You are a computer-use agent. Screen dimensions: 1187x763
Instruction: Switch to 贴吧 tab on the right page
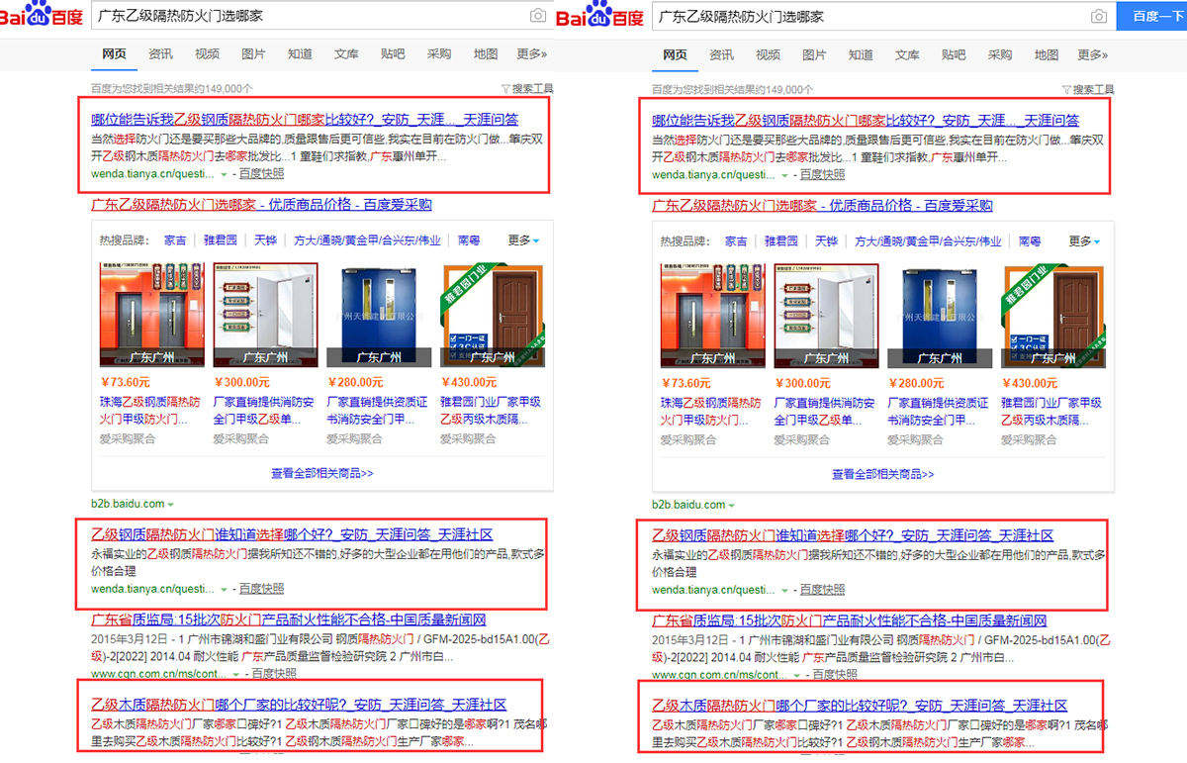(954, 54)
